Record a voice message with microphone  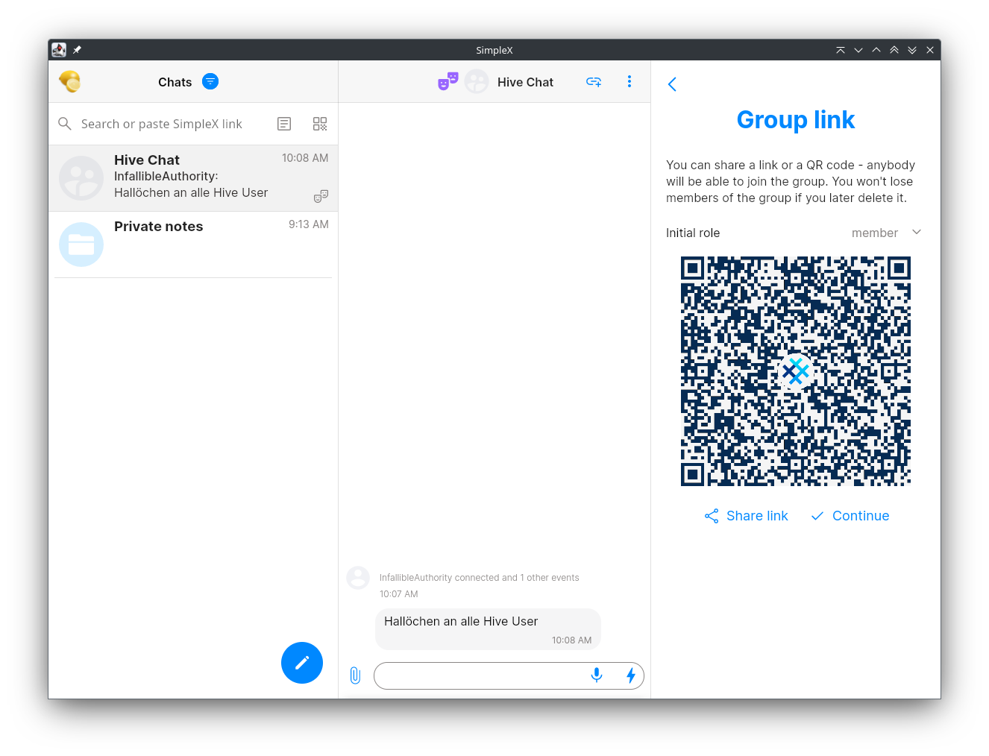pyautogui.click(x=597, y=675)
